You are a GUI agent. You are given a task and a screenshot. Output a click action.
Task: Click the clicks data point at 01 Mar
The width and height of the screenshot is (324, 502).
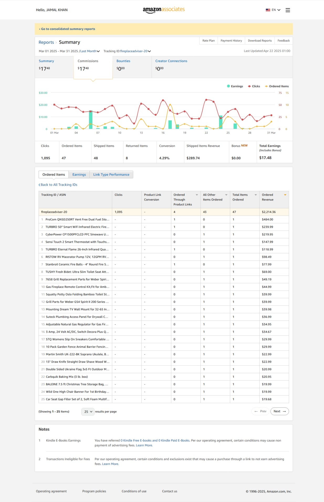tap(54, 105)
